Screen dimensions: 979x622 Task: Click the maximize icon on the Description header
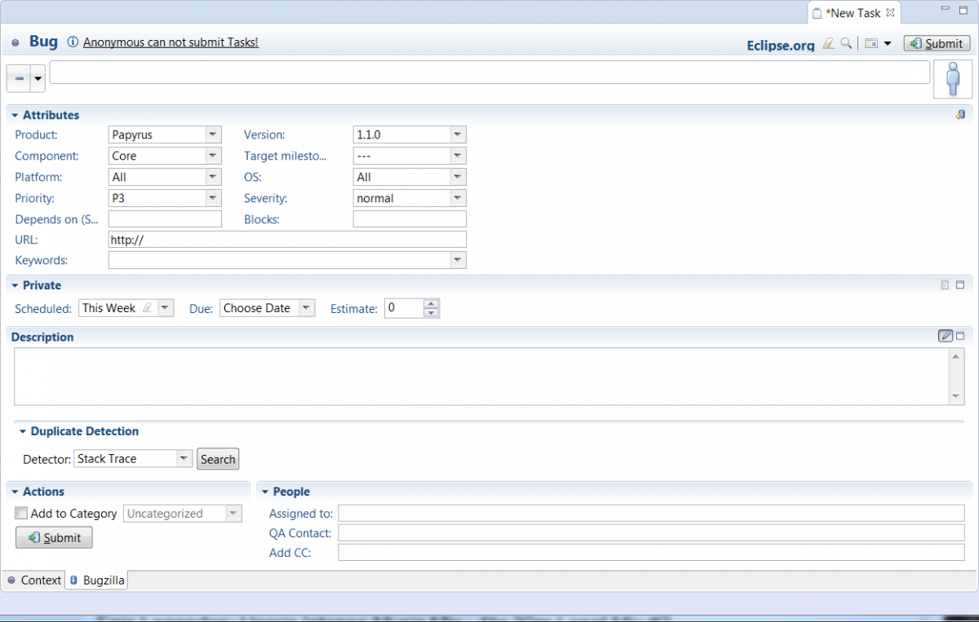click(961, 335)
